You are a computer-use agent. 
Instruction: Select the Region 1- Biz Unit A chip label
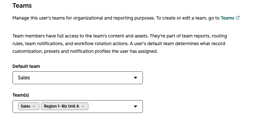click(x=62, y=106)
